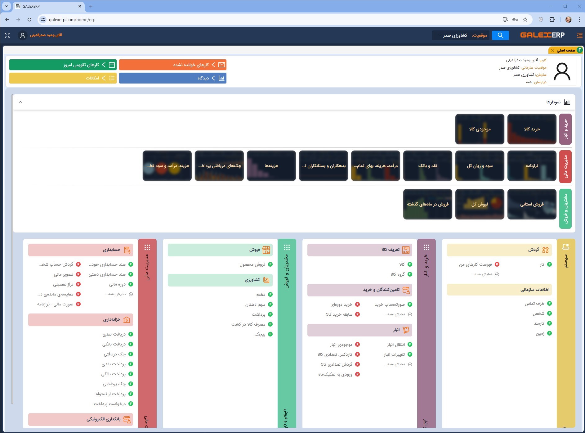Expand نمایش همه under گردش section

pos(485,274)
